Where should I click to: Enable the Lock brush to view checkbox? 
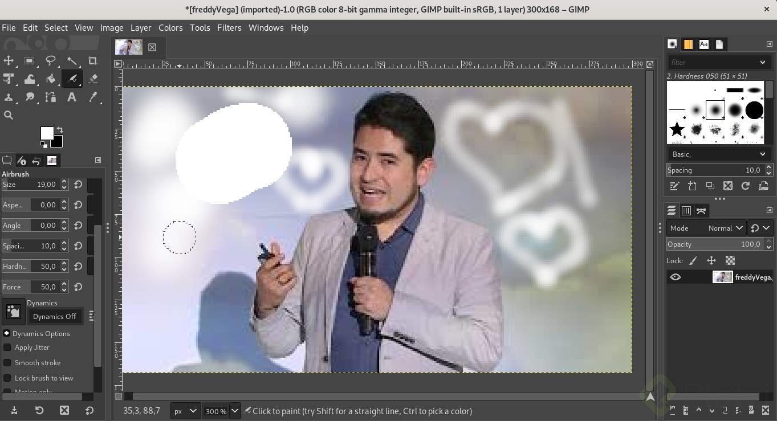[7, 378]
